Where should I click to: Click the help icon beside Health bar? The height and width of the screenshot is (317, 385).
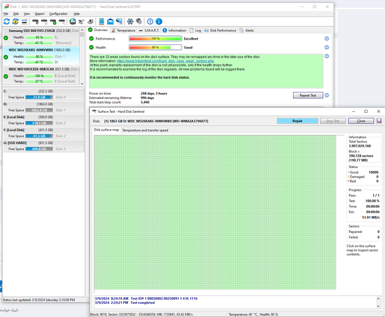click(327, 47)
